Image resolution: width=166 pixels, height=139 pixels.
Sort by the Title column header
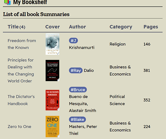(x=16, y=27)
